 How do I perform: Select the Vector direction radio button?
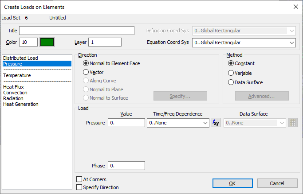click(x=86, y=72)
